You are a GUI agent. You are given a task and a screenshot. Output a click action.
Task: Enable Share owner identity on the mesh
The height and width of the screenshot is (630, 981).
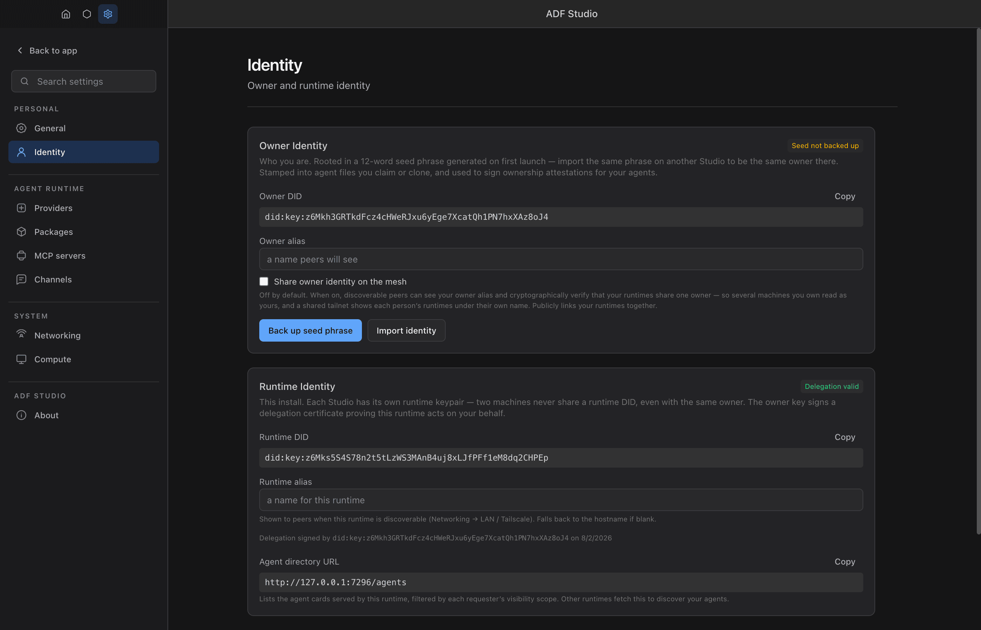click(264, 281)
